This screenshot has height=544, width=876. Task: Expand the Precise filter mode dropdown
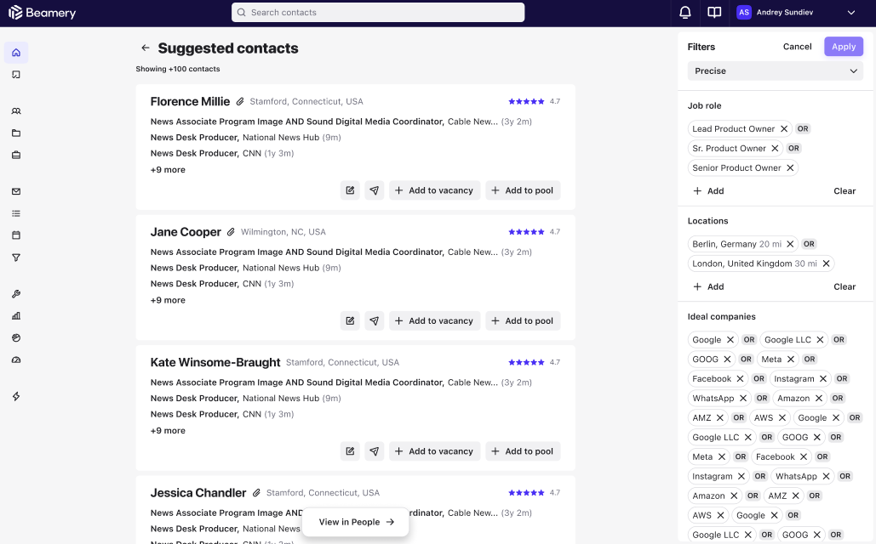[775, 71]
